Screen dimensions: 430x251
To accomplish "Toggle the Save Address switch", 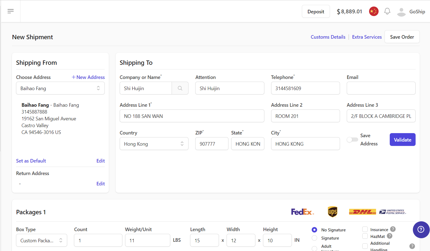I will [x=352, y=140].
